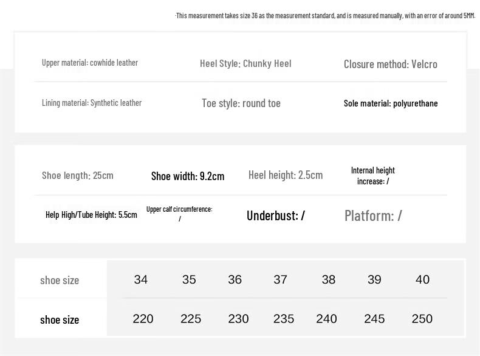Click Sole material polyurethane text
This screenshot has width=480, height=356.
(x=391, y=103)
